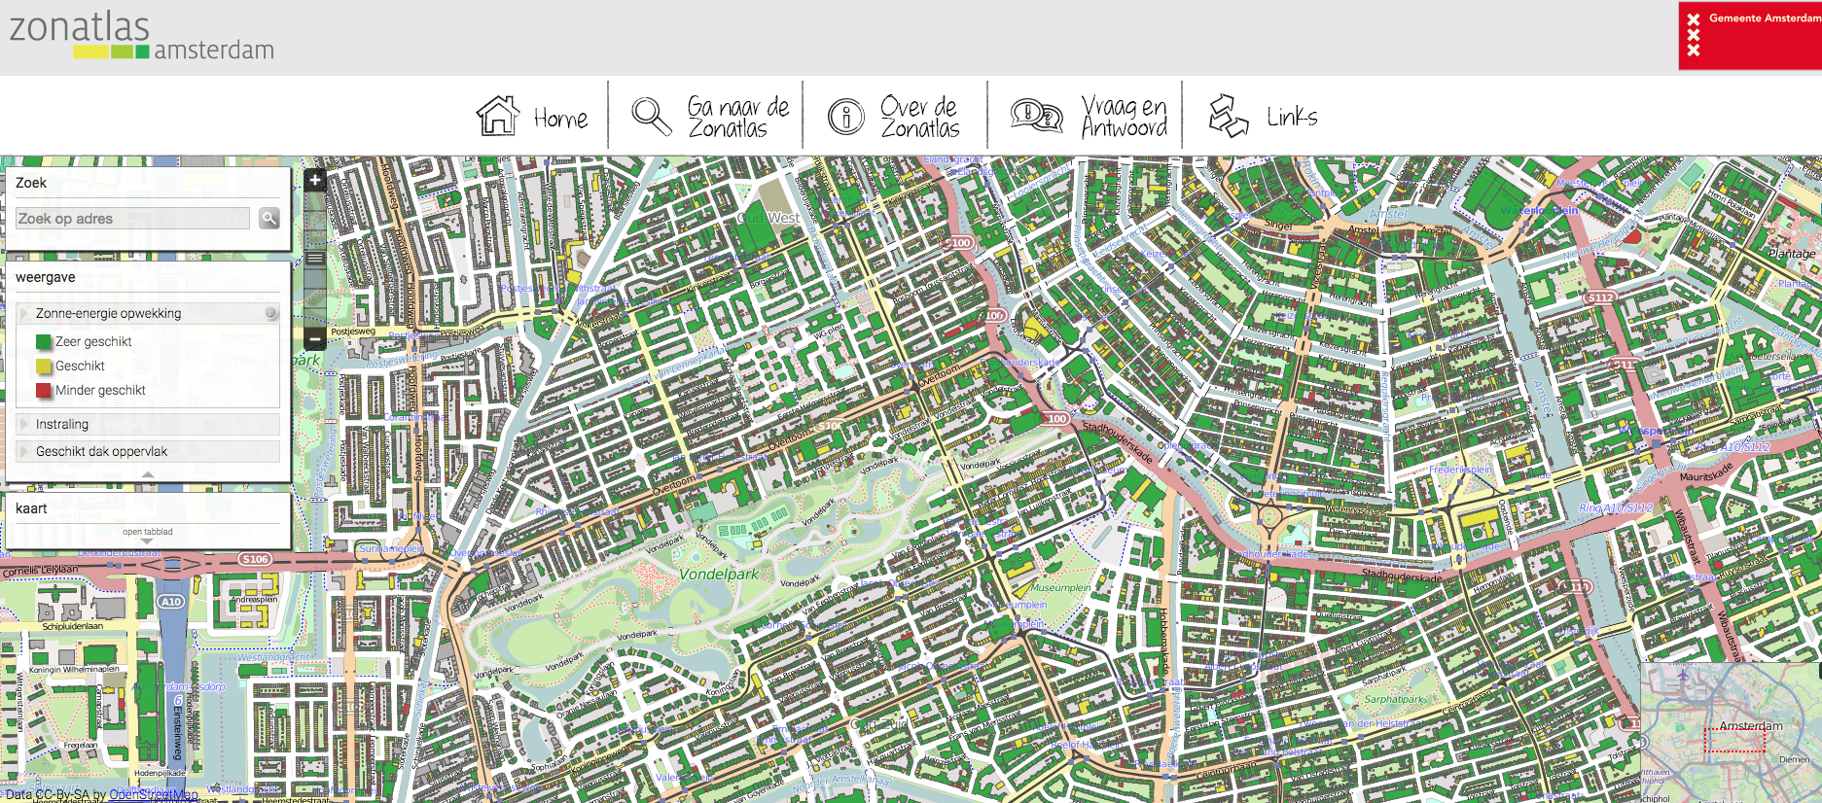Click the red dotted extent box in minimap
The height and width of the screenshot is (803, 1822).
[x=1734, y=740]
